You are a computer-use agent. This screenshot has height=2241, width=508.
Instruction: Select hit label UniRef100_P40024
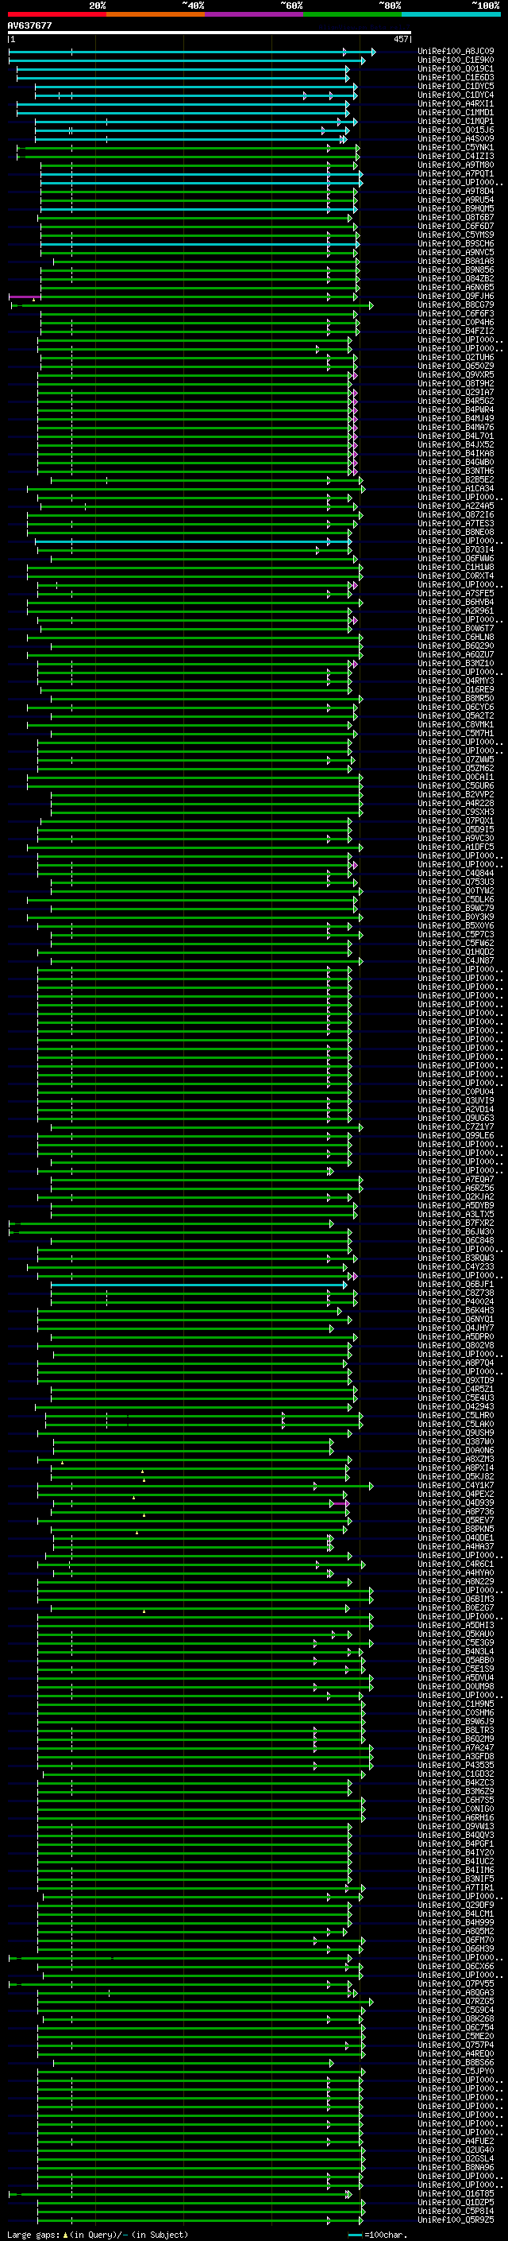(x=456, y=1302)
